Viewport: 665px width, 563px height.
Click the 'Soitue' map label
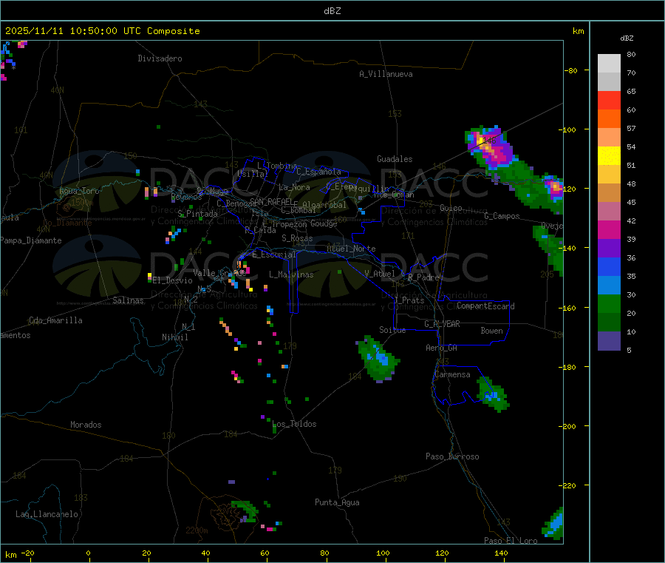pyautogui.click(x=392, y=330)
